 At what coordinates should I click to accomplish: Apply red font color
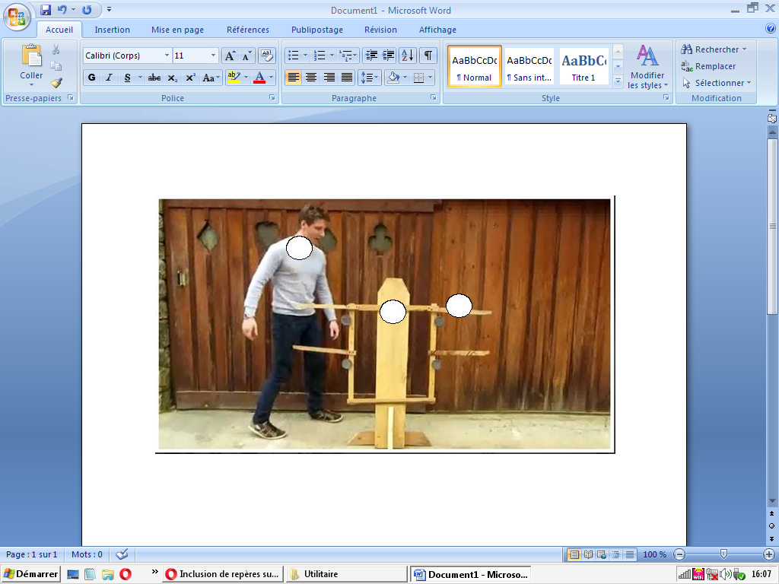click(x=259, y=78)
